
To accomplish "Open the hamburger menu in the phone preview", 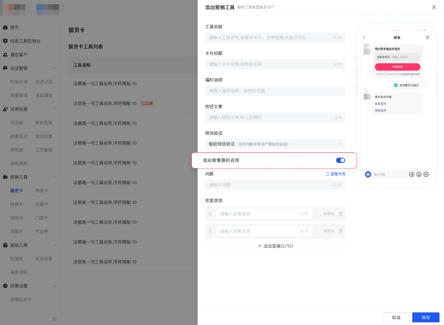I will pyautogui.click(x=427, y=37).
